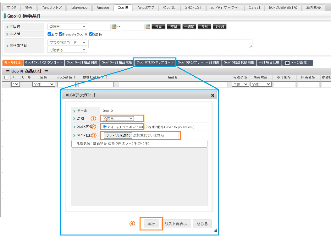
Task: Click the 参考価格 column filter field
Action: pyautogui.click(x=284, y=84)
